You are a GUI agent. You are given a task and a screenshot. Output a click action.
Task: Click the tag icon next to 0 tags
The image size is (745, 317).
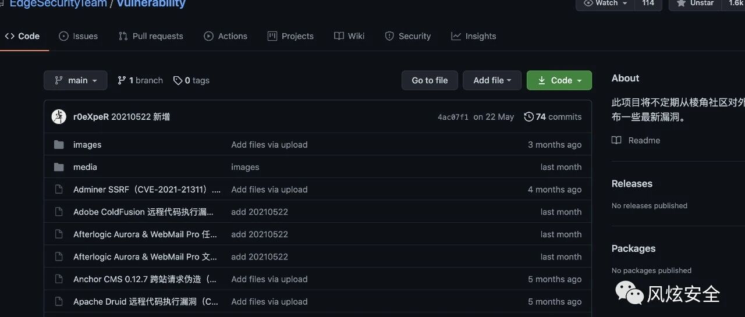(x=178, y=80)
